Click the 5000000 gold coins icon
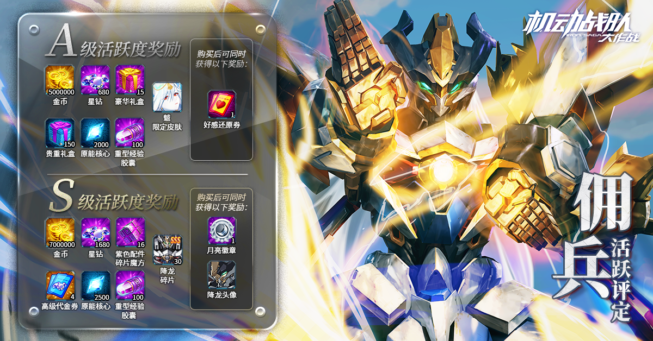The image size is (653, 341). [x=60, y=80]
